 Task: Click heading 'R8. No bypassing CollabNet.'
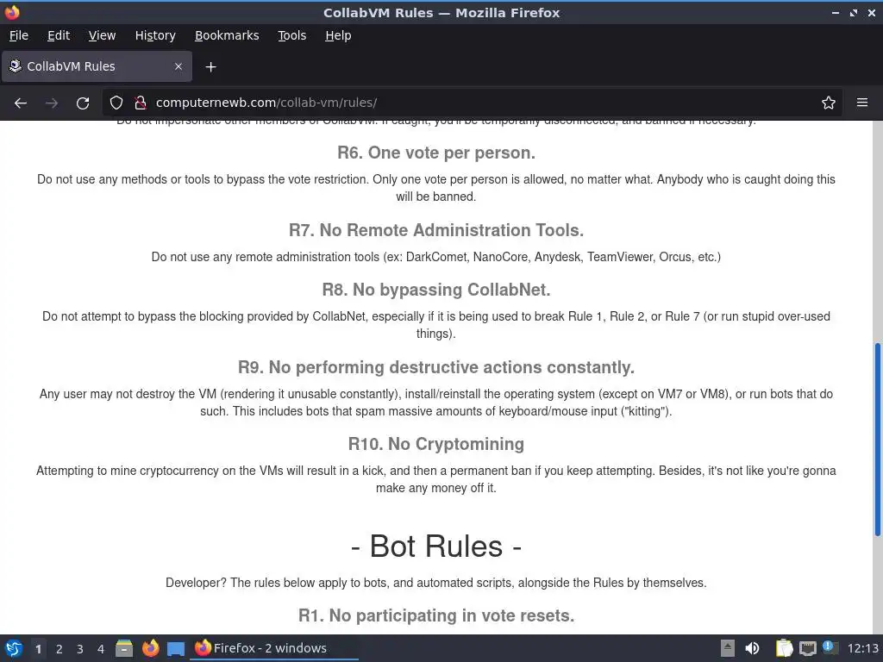click(x=436, y=290)
